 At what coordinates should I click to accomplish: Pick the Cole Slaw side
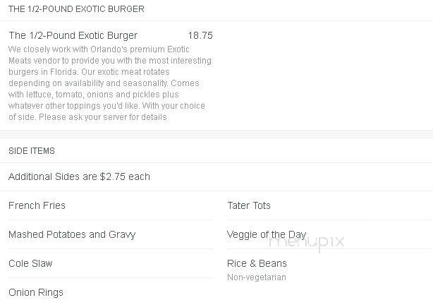pyautogui.click(x=30, y=263)
